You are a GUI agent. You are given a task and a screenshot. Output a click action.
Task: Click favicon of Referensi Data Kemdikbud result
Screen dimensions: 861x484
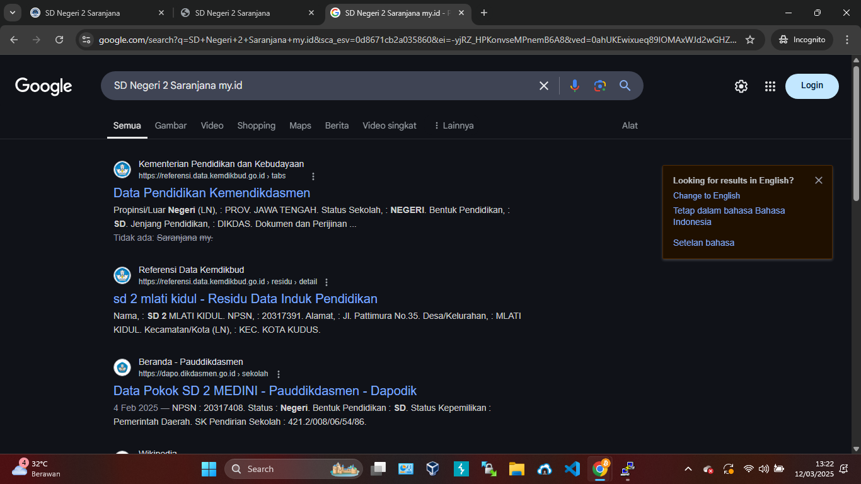click(x=122, y=275)
